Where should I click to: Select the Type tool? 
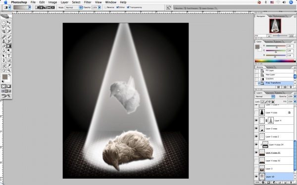[x=9, y=56]
